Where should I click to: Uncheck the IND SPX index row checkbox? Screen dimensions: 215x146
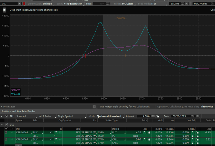point(6,129)
